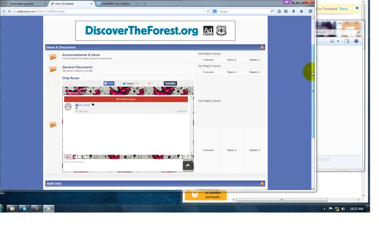Reload the current page
This screenshot has width=379, height=237.
click(208, 11)
